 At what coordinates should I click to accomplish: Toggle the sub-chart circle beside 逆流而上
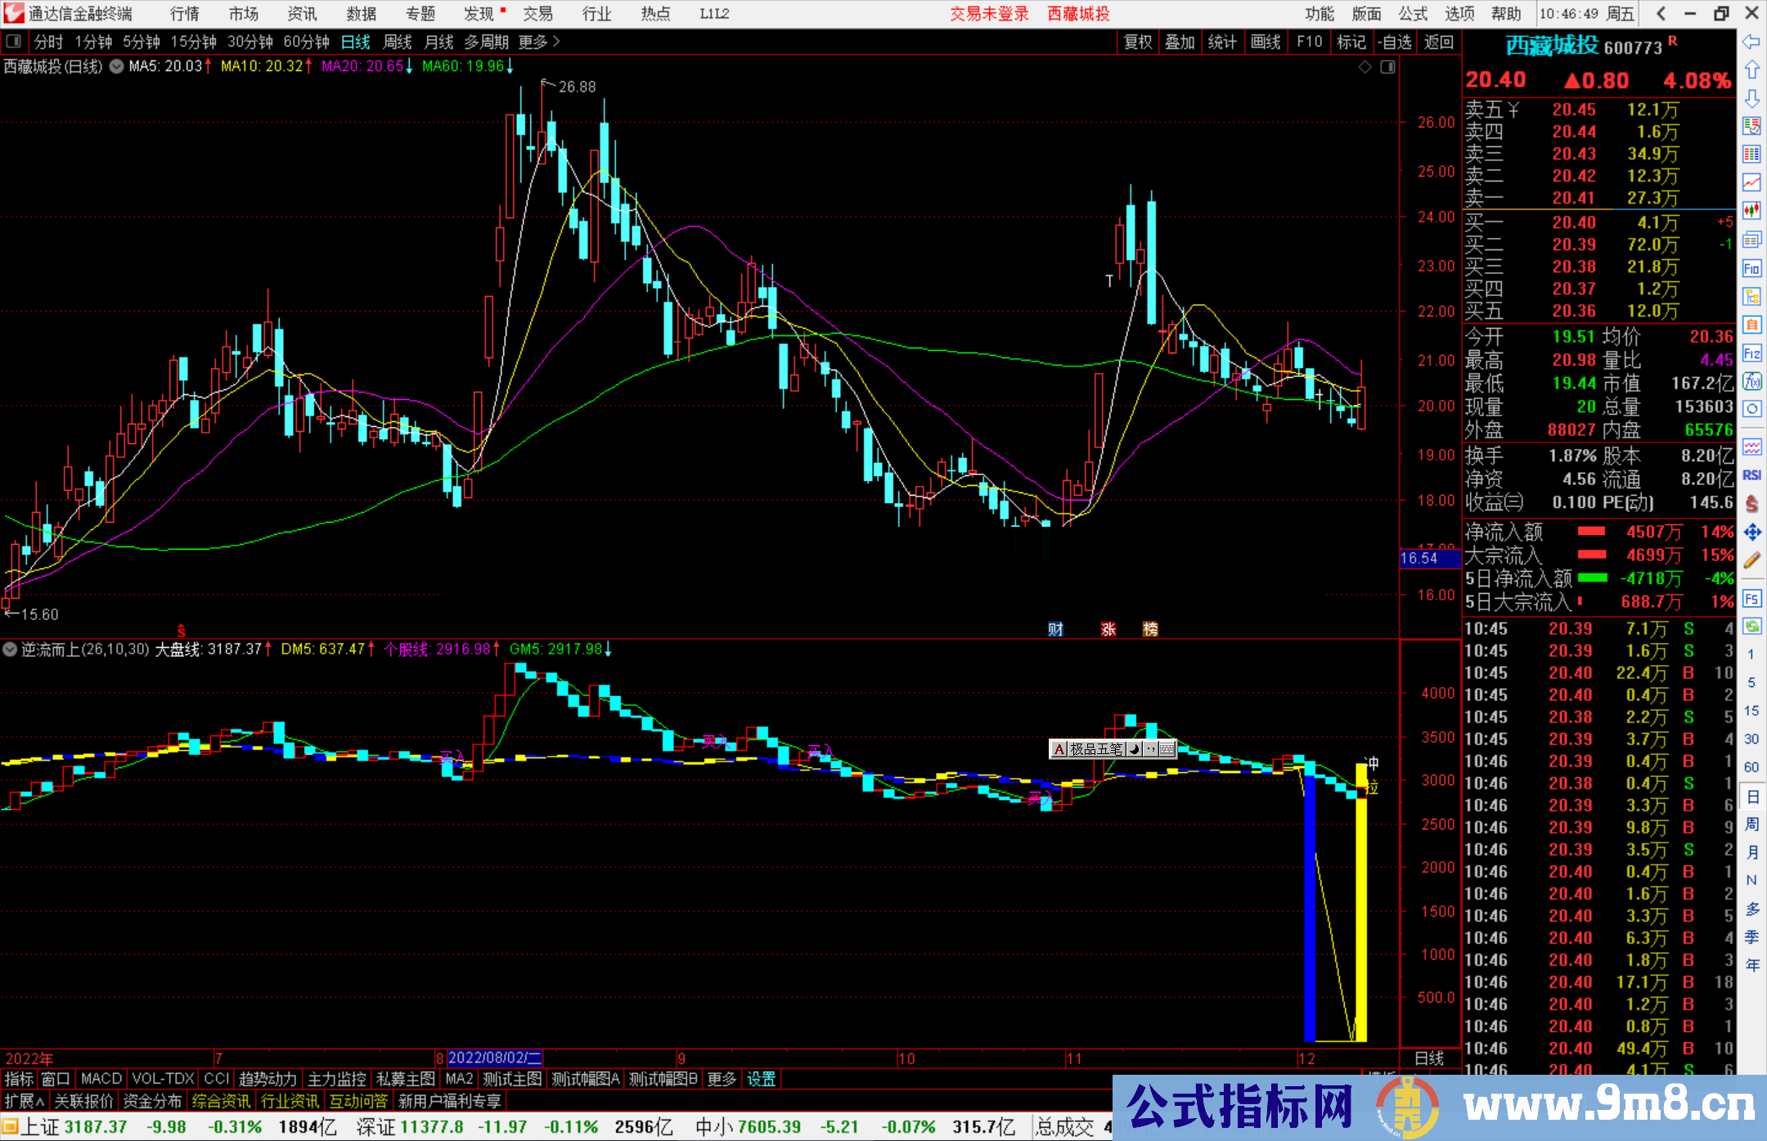pos(10,649)
